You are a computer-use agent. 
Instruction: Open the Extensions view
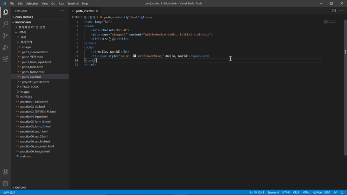pos(5,59)
